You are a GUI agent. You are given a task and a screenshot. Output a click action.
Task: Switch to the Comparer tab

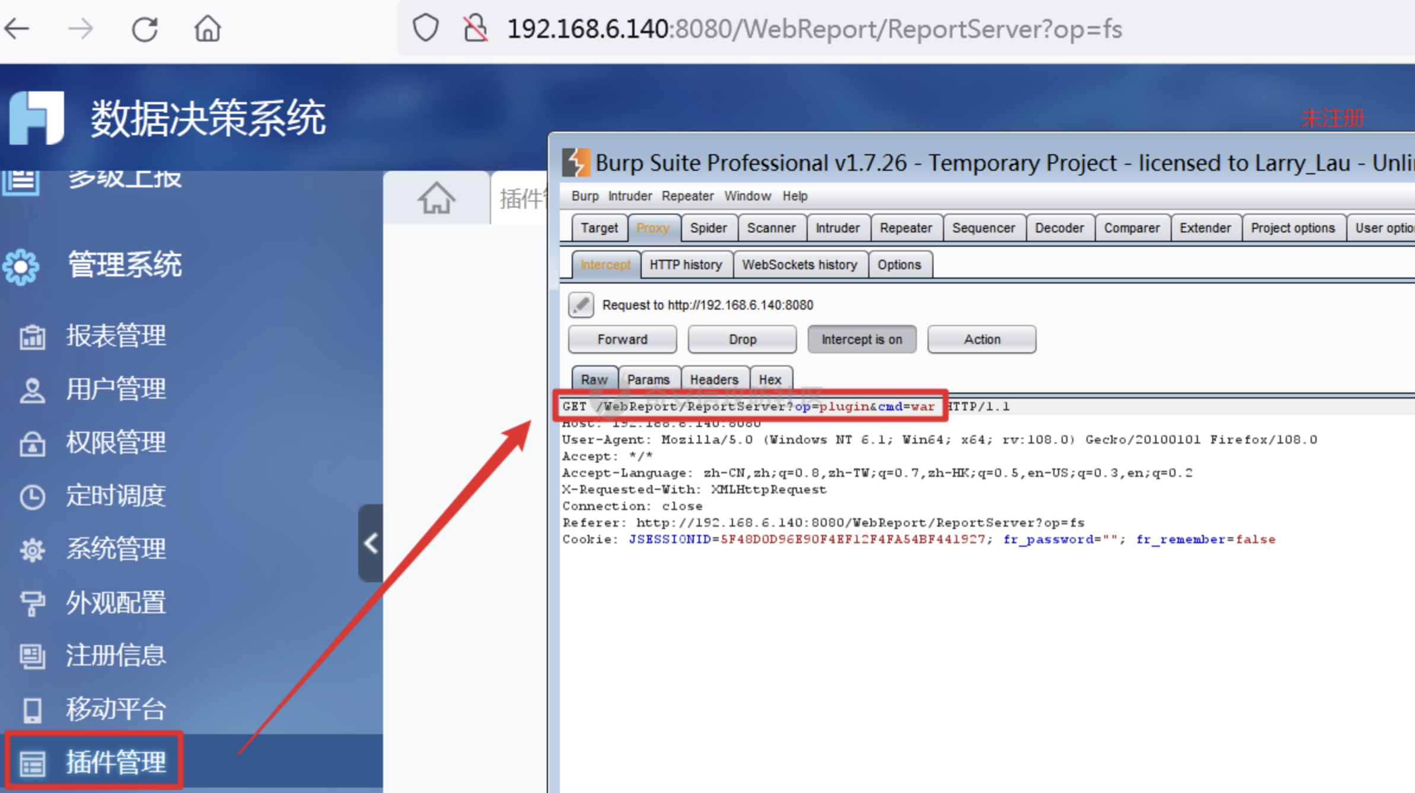[x=1132, y=228]
